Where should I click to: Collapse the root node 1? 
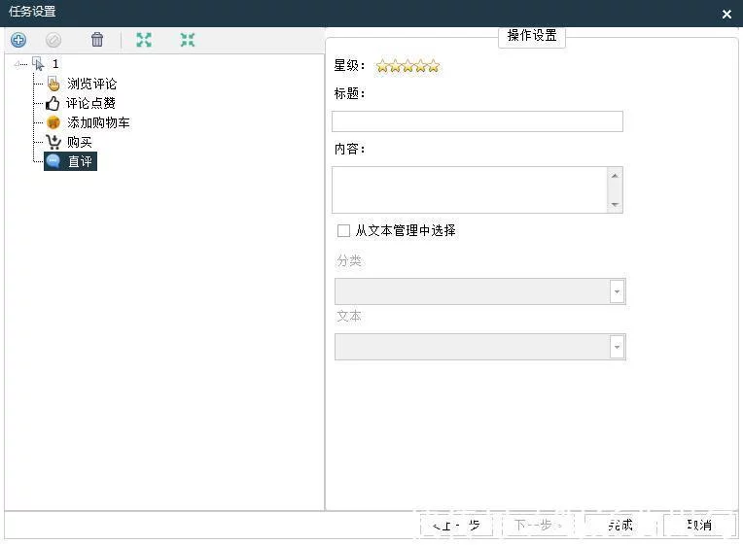pos(18,64)
